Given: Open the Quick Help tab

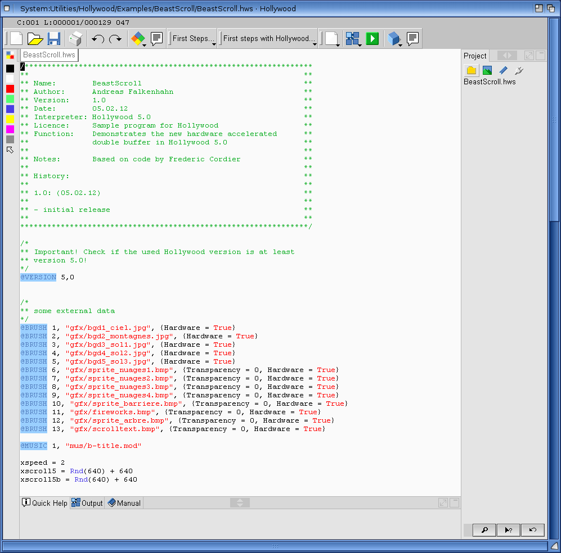Looking at the screenshot, I should (x=44, y=503).
